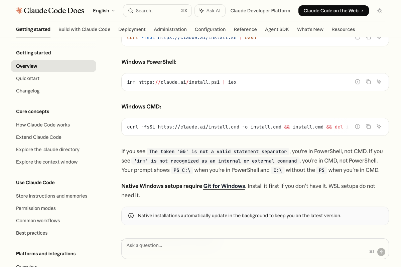Copy the Windows CMD install command
401x267 pixels.
click(368, 126)
